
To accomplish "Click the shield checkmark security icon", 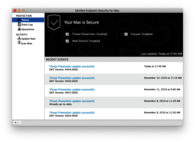I will click(54, 23).
